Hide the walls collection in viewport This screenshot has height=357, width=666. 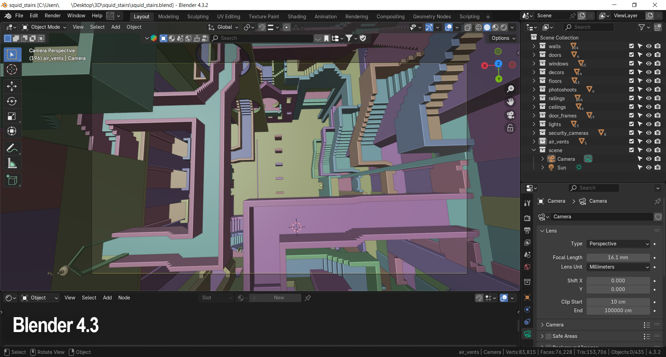[649, 46]
